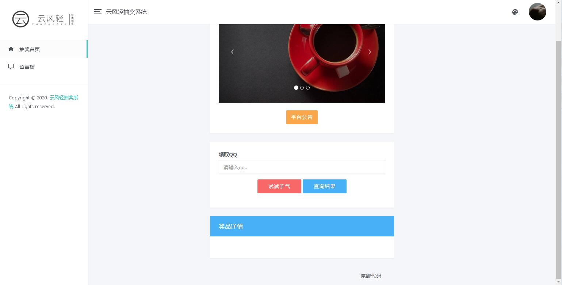Select the third carousel indicator dot
The image size is (562, 285).
pos(308,88)
